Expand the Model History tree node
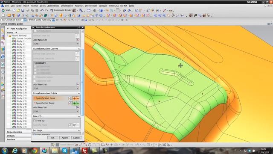273x154 pixels. [8, 36]
